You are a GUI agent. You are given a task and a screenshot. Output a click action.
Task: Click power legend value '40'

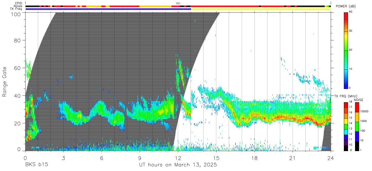(x=351, y=12)
